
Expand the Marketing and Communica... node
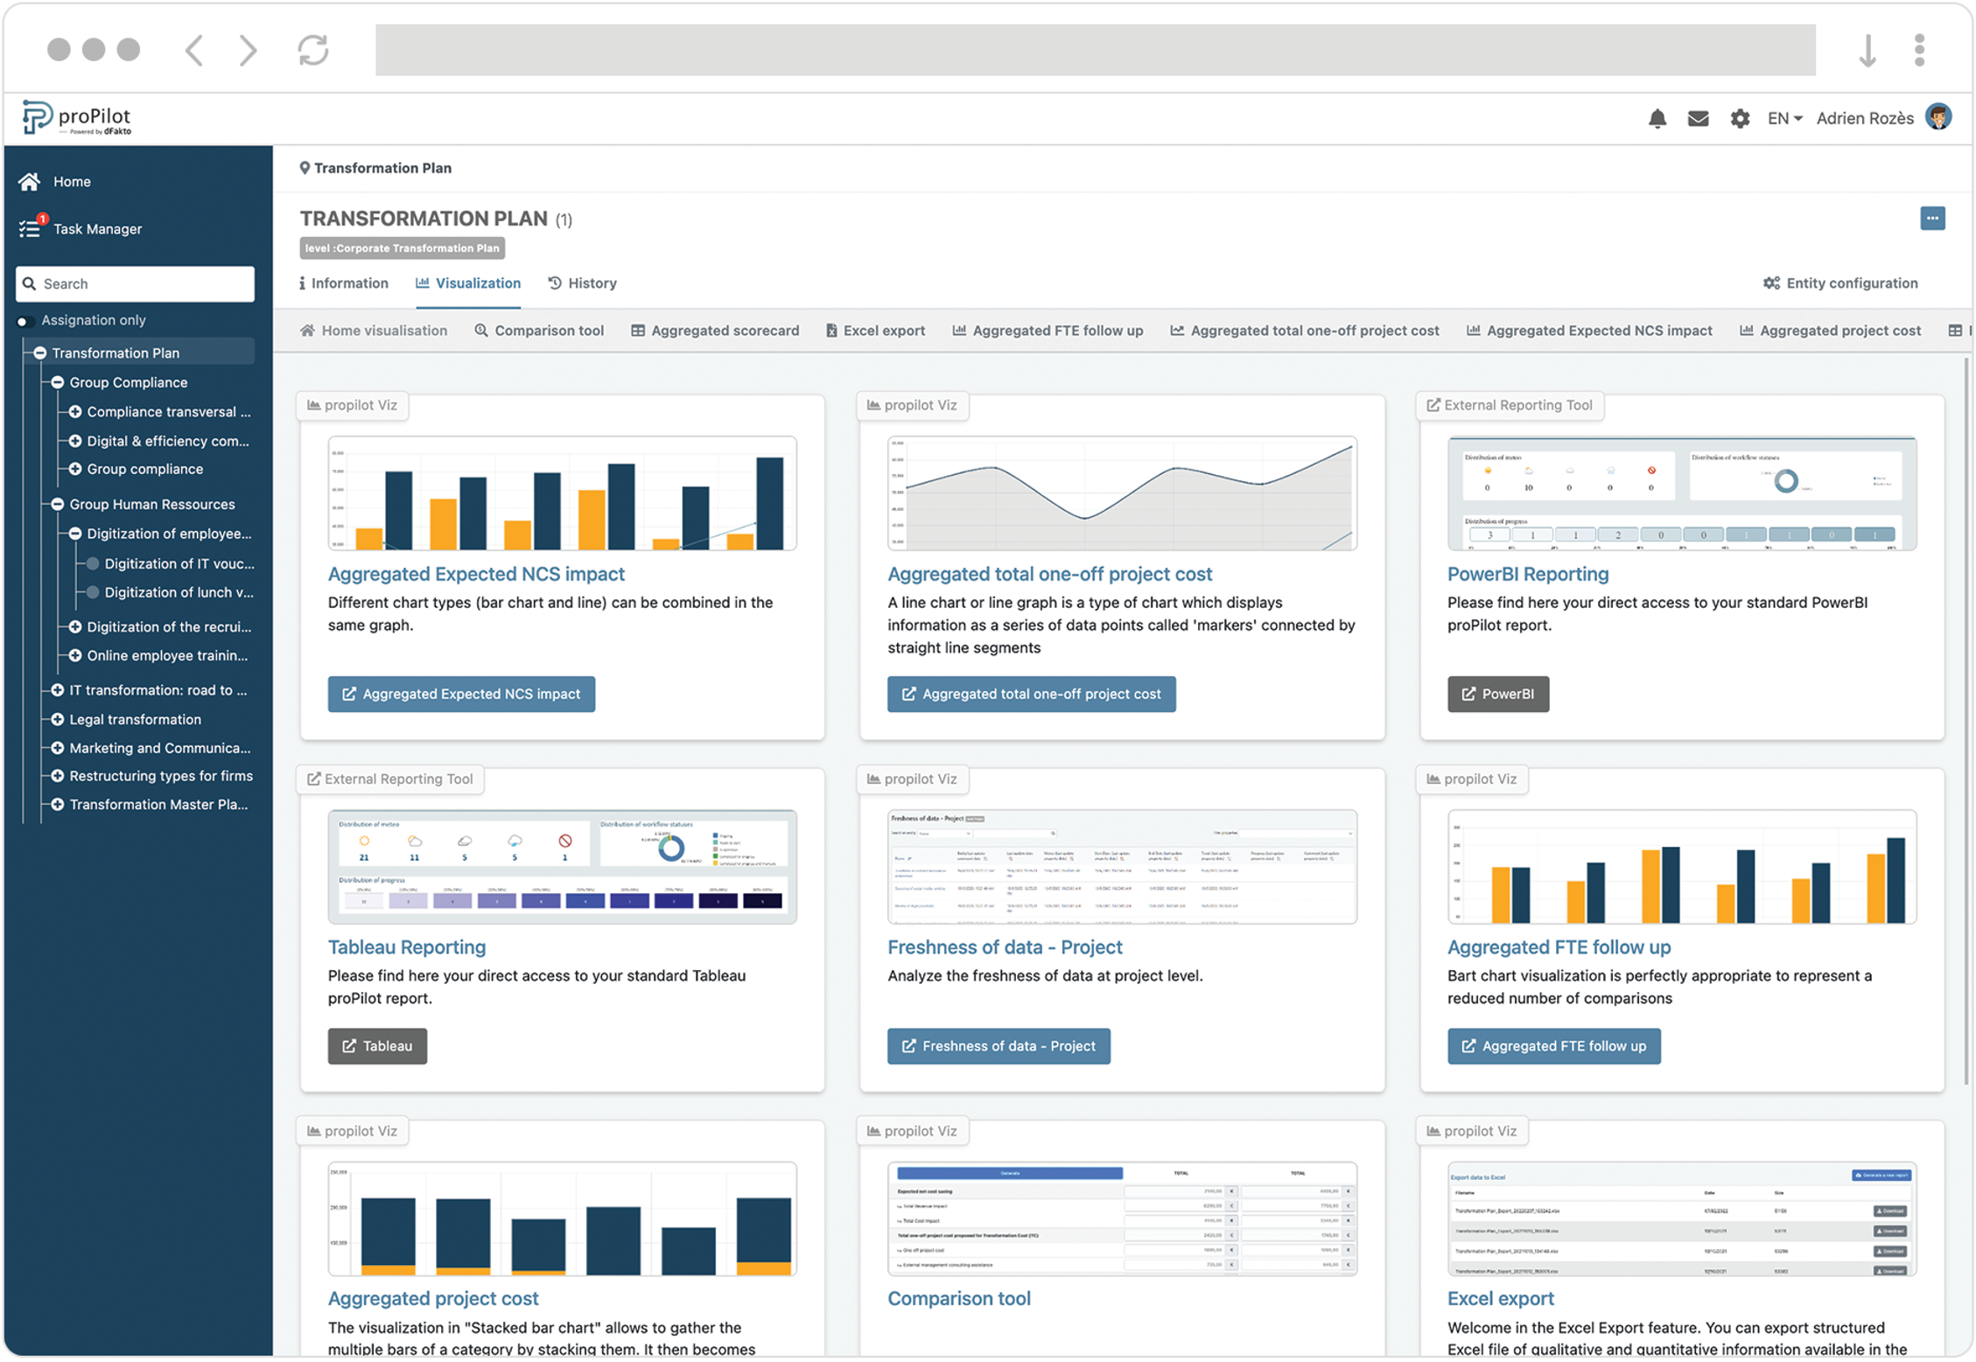(58, 748)
